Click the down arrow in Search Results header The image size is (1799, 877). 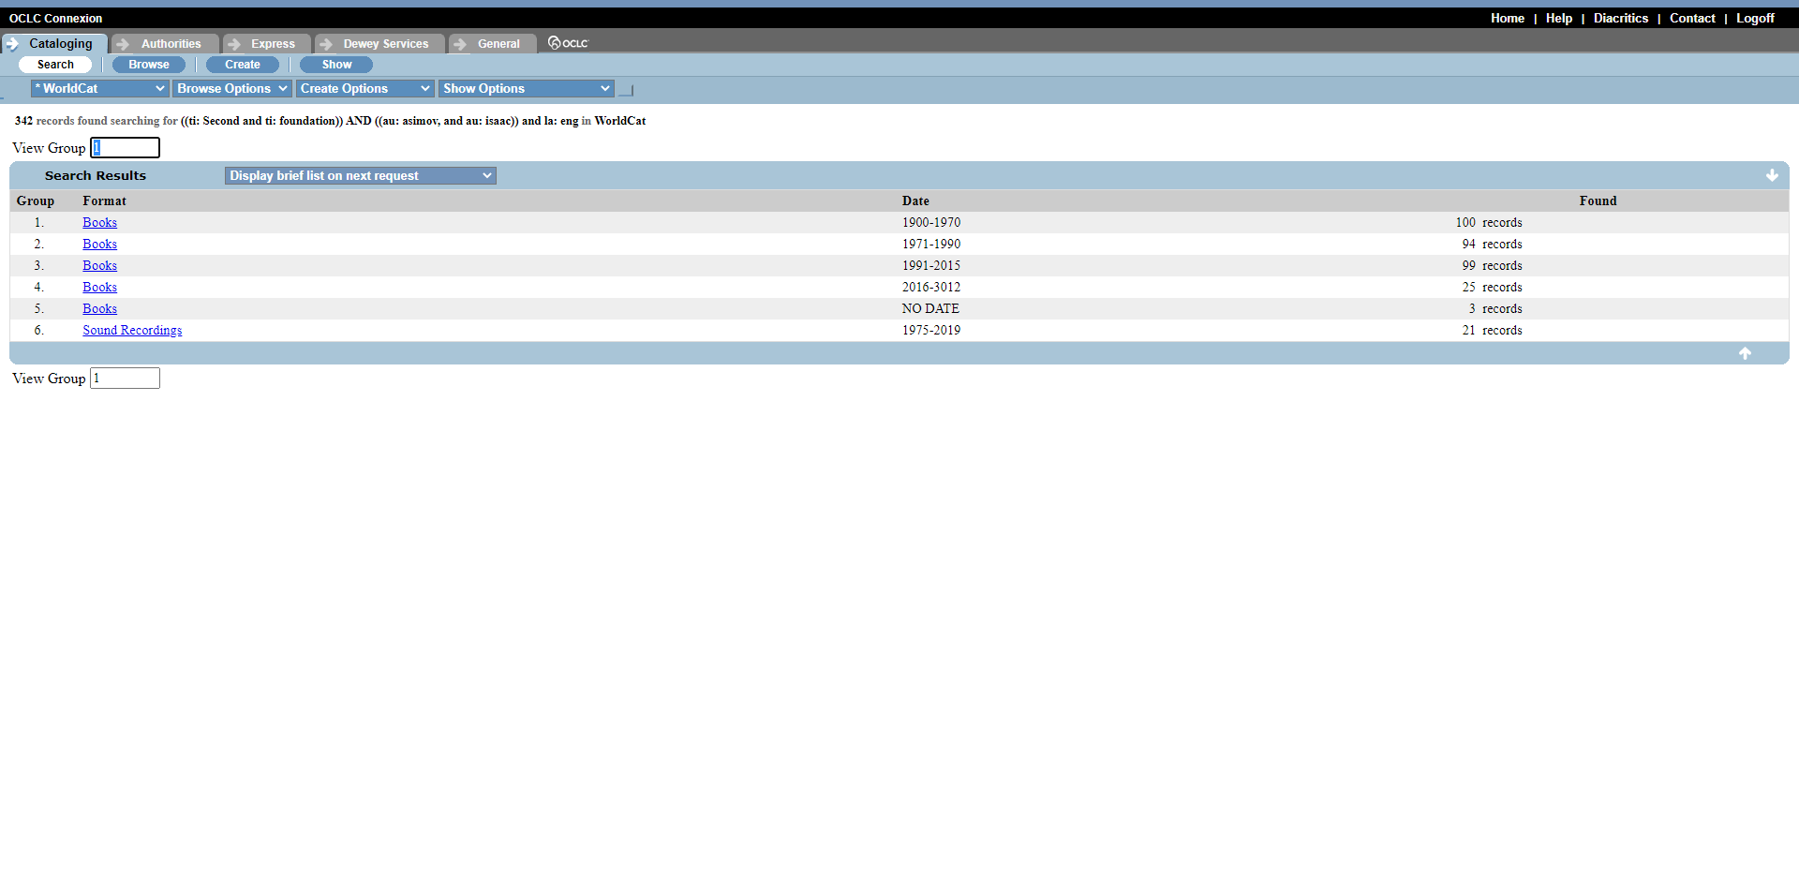click(x=1771, y=175)
